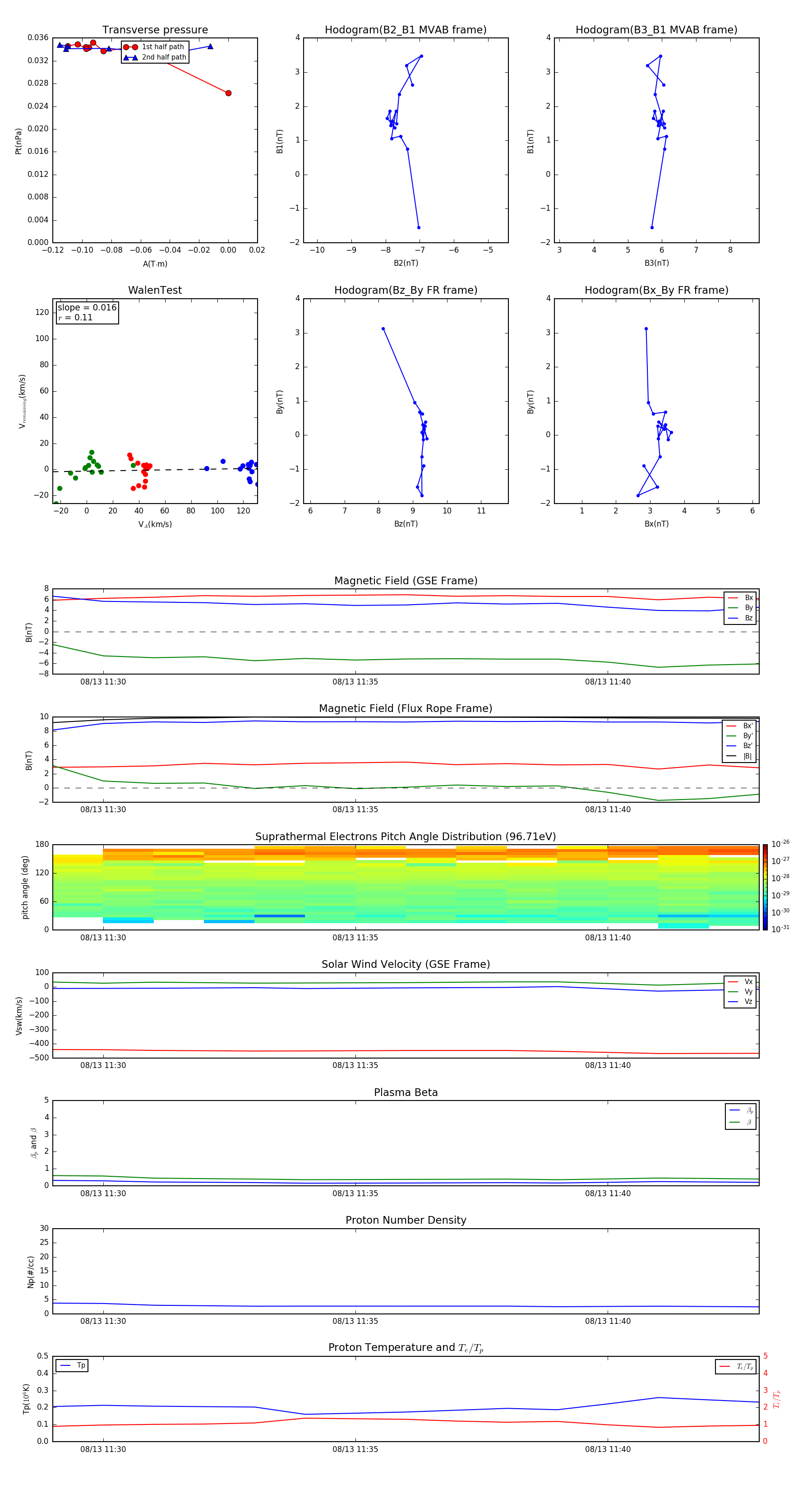Click By' in the Flux Rope legend
Viewport: 812px width, 1489px height.
click(740, 736)
